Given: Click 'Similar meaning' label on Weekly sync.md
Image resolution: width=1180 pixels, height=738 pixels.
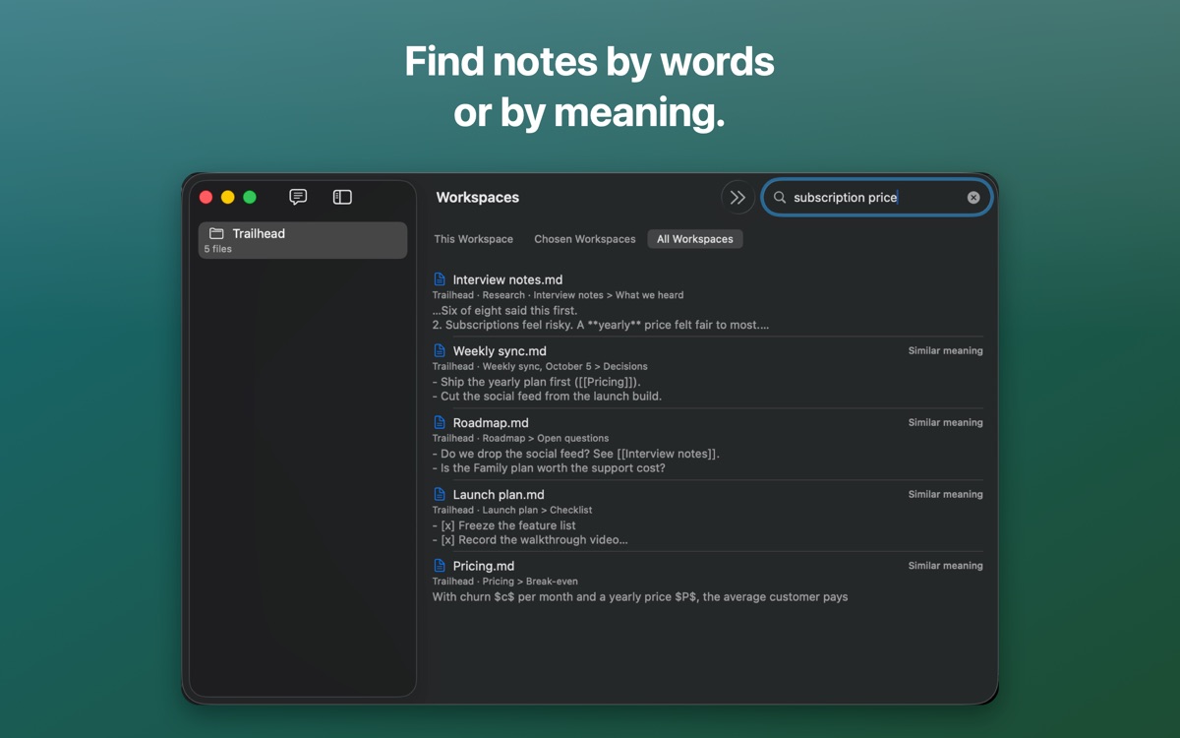Looking at the screenshot, I should tap(946, 350).
